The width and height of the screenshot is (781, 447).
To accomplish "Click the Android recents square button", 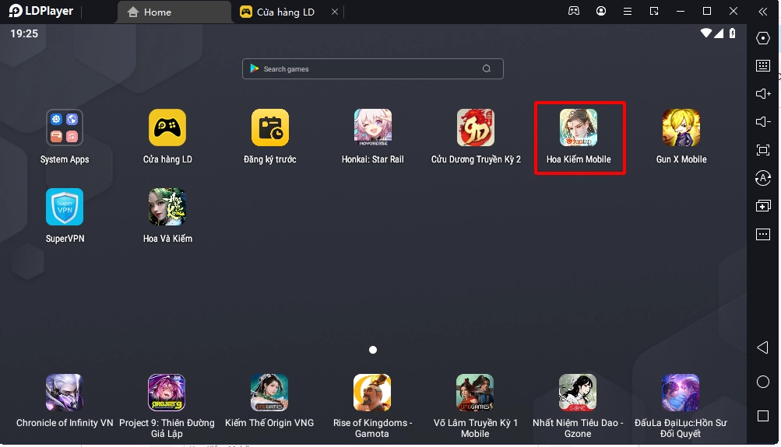I will coord(762,416).
